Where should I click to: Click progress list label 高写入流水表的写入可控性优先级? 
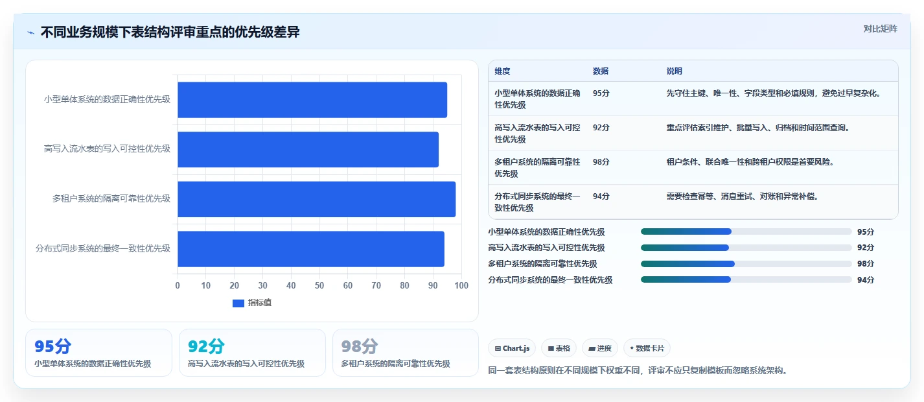[546, 248]
